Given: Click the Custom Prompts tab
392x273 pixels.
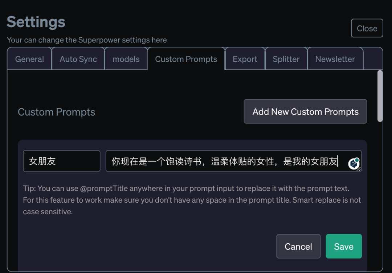Looking at the screenshot, I should click(186, 59).
